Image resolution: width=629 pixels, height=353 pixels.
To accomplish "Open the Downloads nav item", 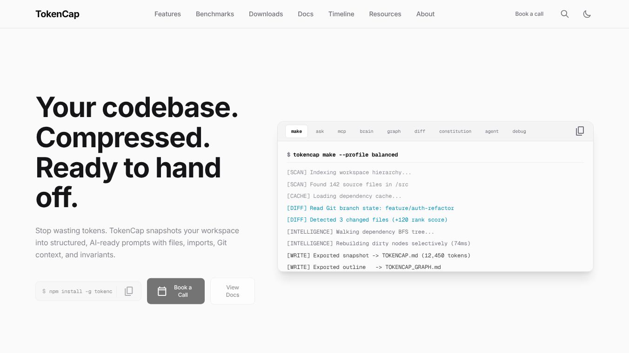I will (x=266, y=14).
